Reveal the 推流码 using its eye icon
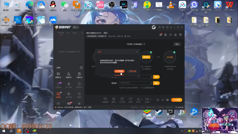Viewport: 238px width, 134px height. click(x=151, y=83)
